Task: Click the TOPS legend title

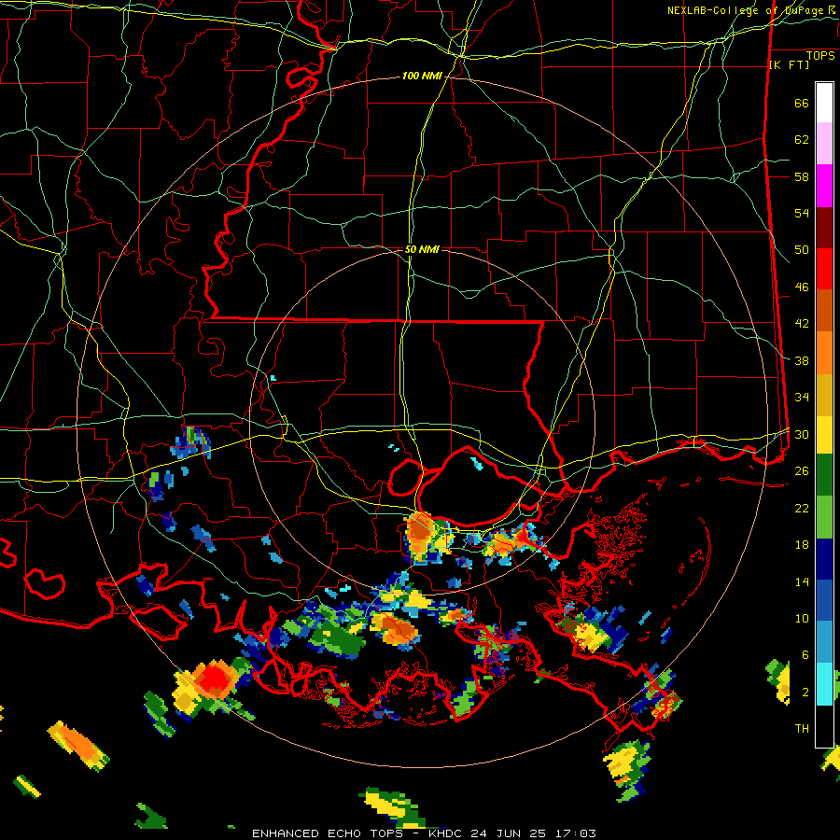Action: click(820, 56)
